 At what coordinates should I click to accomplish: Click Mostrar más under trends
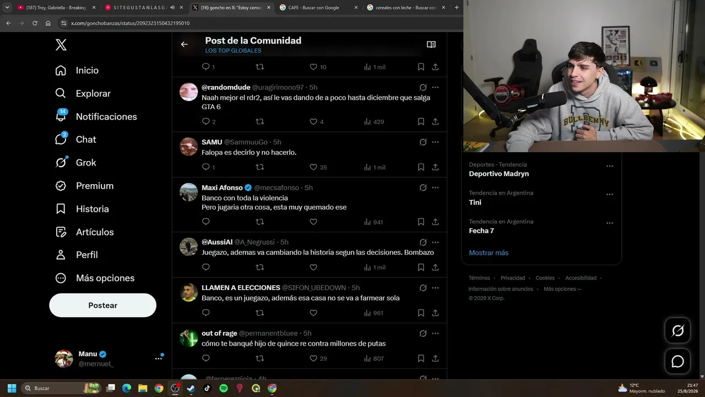click(x=489, y=253)
